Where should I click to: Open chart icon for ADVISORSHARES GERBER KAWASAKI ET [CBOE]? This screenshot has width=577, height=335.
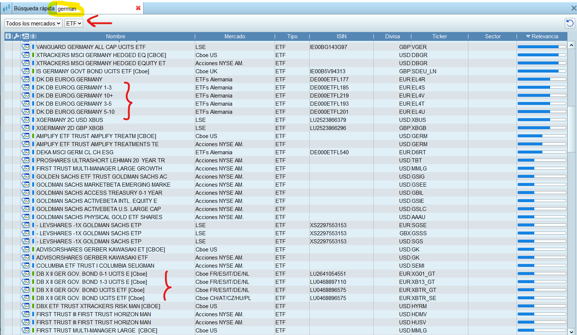[25, 249]
